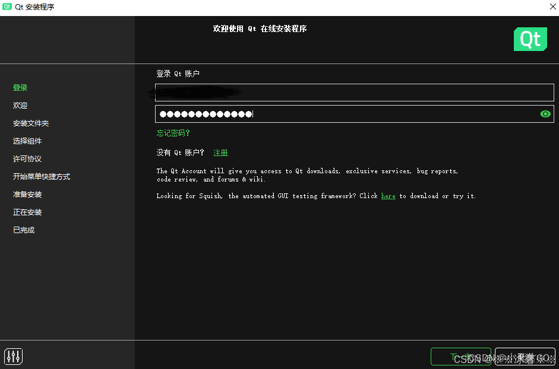559x369 pixels.
Task: Select 选择组件 step in sidebar
Action: [27, 141]
